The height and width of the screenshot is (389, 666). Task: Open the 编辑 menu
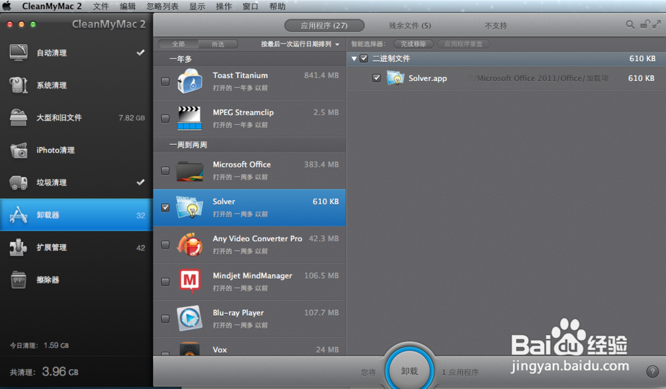[x=127, y=7]
